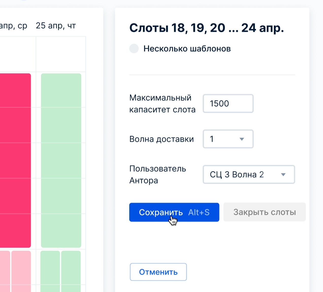Click the "Закрыть слоты" button
The height and width of the screenshot is (292, 323).
264,212
